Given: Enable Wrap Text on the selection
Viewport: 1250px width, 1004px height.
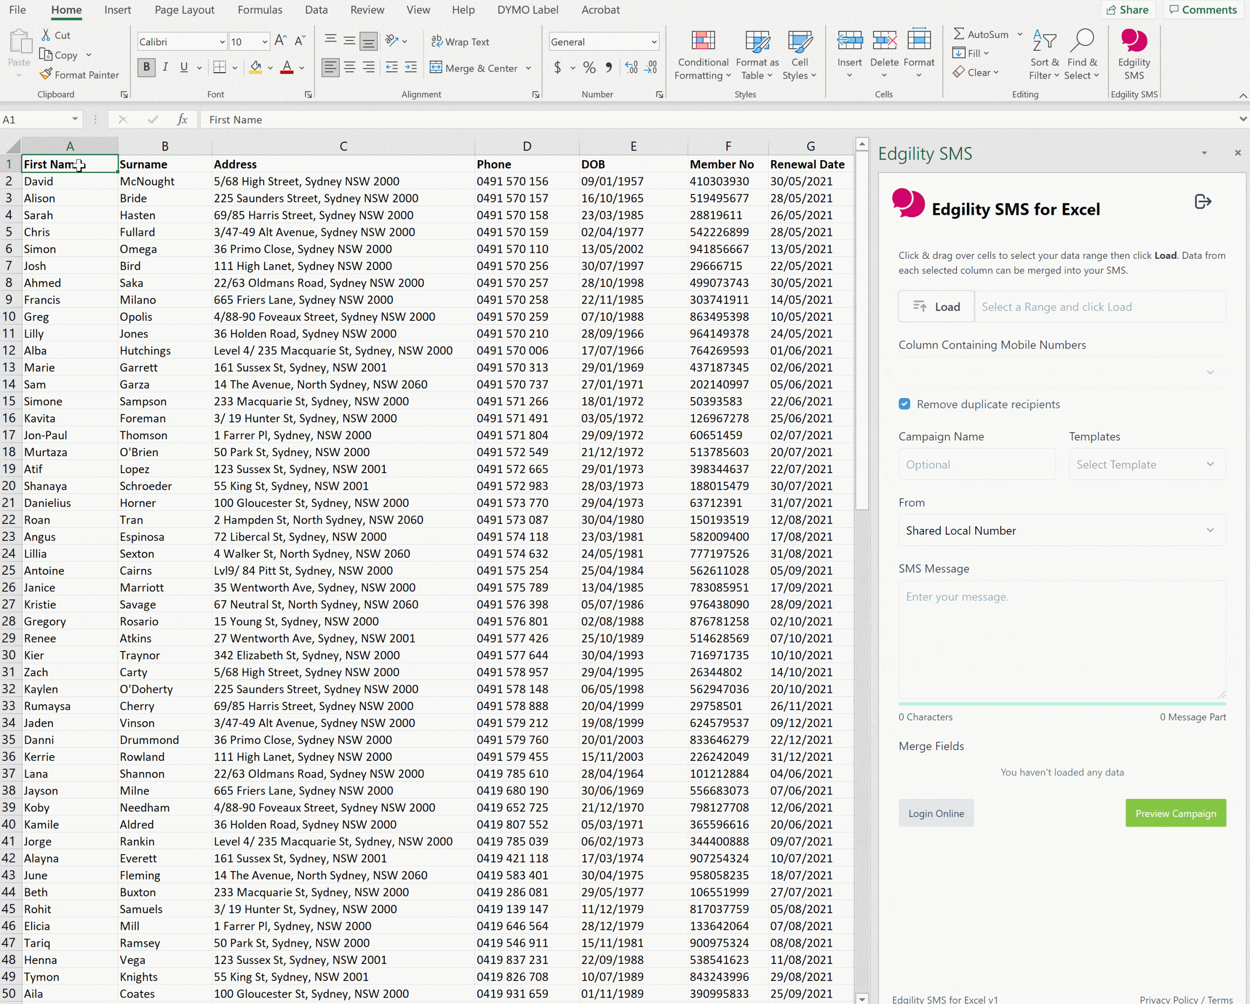Looking at the screenshot, I should 461,41.
